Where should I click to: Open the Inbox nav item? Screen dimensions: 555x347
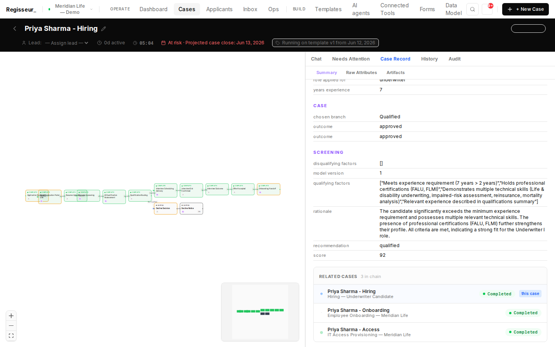tap(250, 9)
